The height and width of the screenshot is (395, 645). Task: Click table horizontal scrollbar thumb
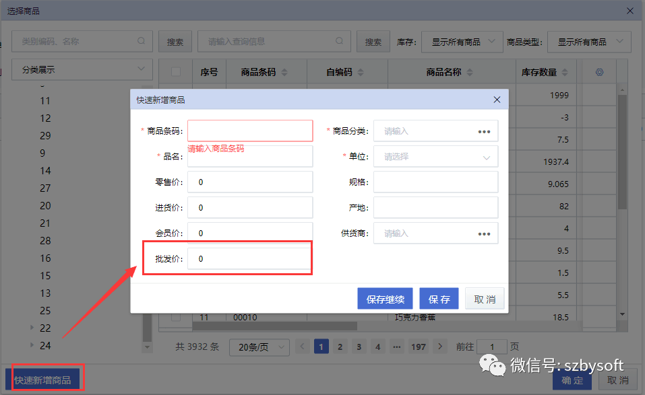tap(275, 326)
